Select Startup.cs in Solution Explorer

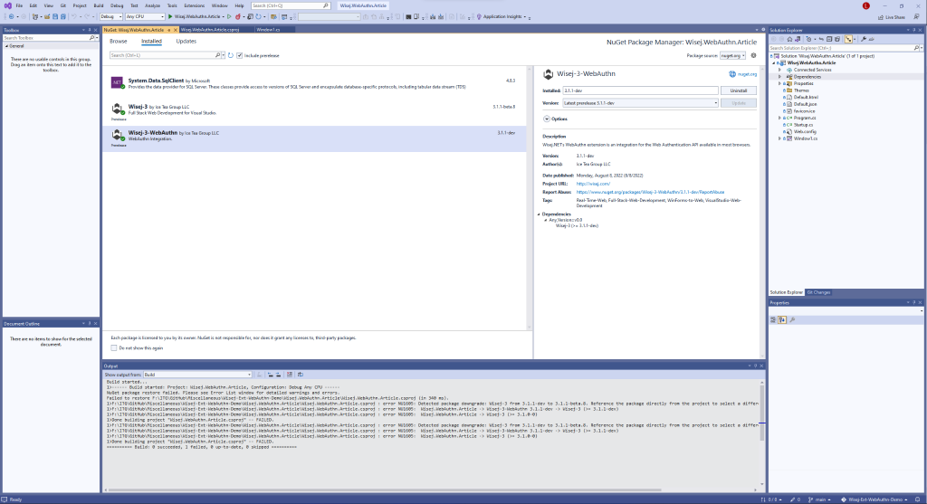pyautogui.click(x=803, y=125)
